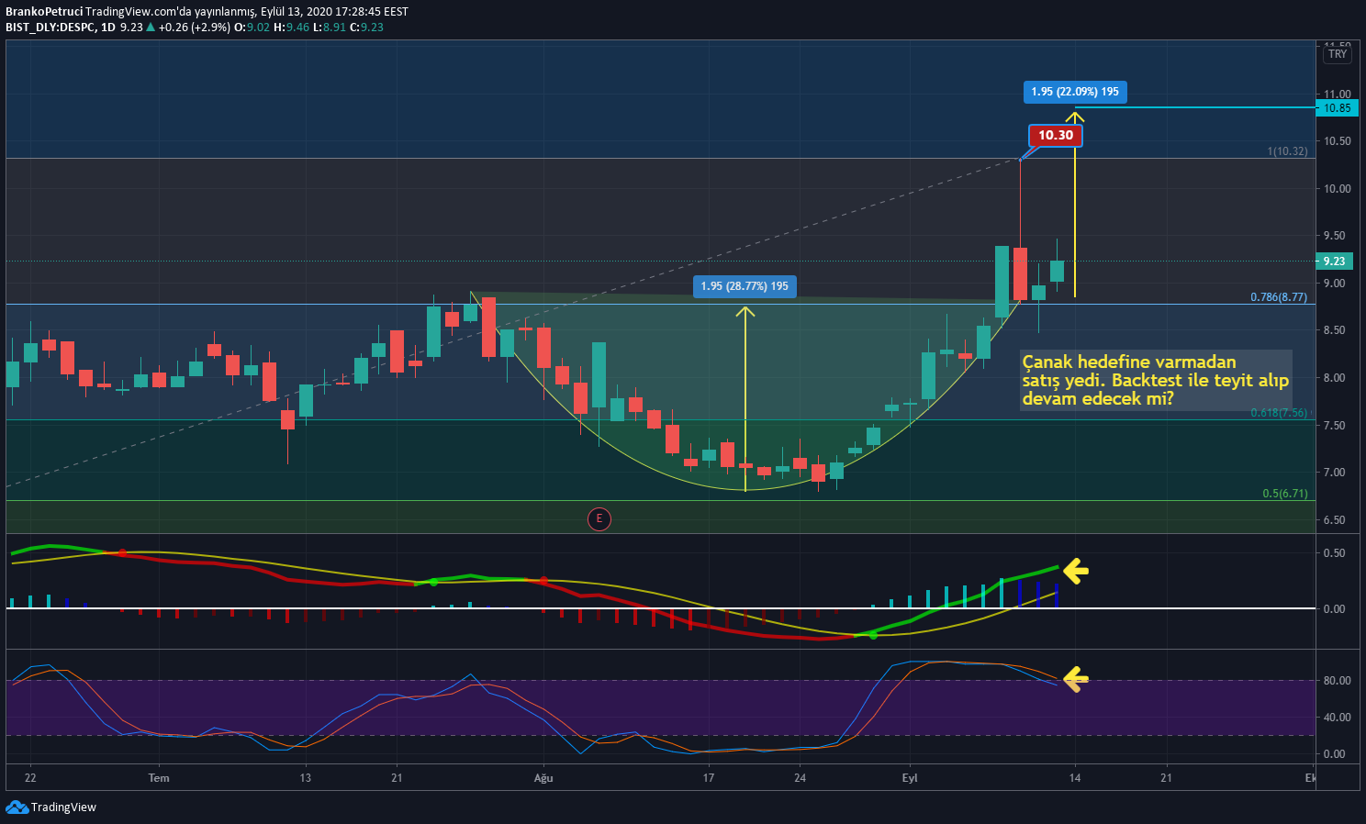
Task: Click the +0.26 (+2.9%) change value
Action: pos(195,28)
